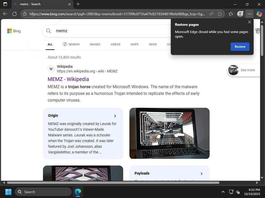Open network status tray icon
Viewport: 265px width, 198px height.
[231, 192]
